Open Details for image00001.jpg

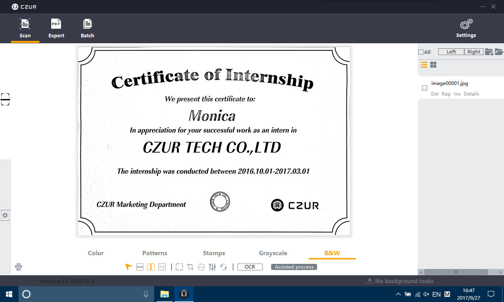[x=471, y=94]
